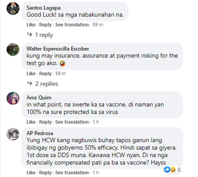The image size is (198, 177).
Task: Open Amz Quim's profile photo
Action: coord(13,98)
